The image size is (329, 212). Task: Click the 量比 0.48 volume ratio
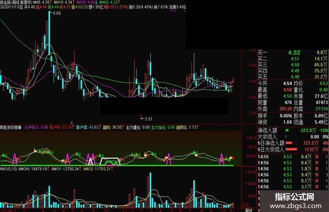323,90
